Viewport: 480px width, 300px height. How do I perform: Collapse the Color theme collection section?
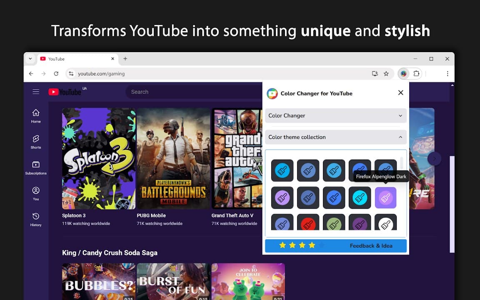click(335, 137)
